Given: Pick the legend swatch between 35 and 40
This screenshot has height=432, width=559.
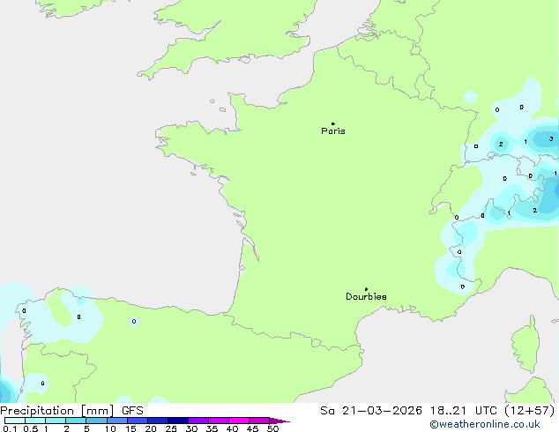Looking at the screenshot, I should tap(218, 421).
